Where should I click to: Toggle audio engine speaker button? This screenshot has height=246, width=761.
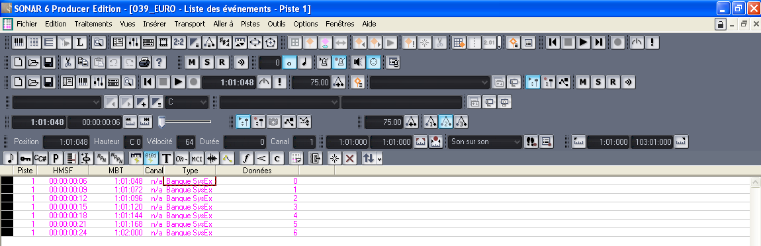359,62
